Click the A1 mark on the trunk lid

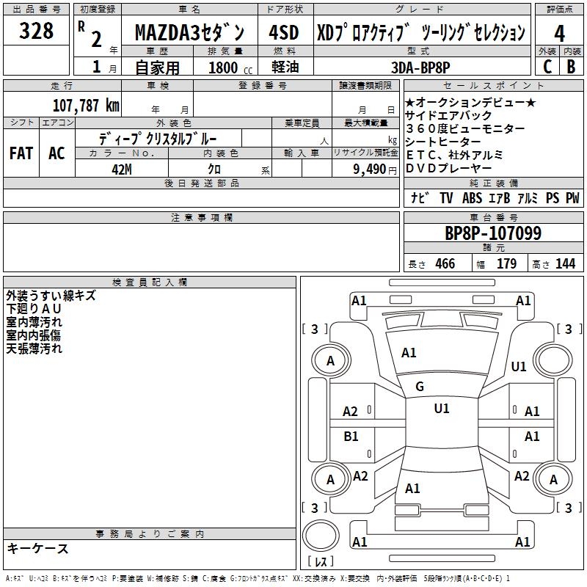tap(412, 488)
